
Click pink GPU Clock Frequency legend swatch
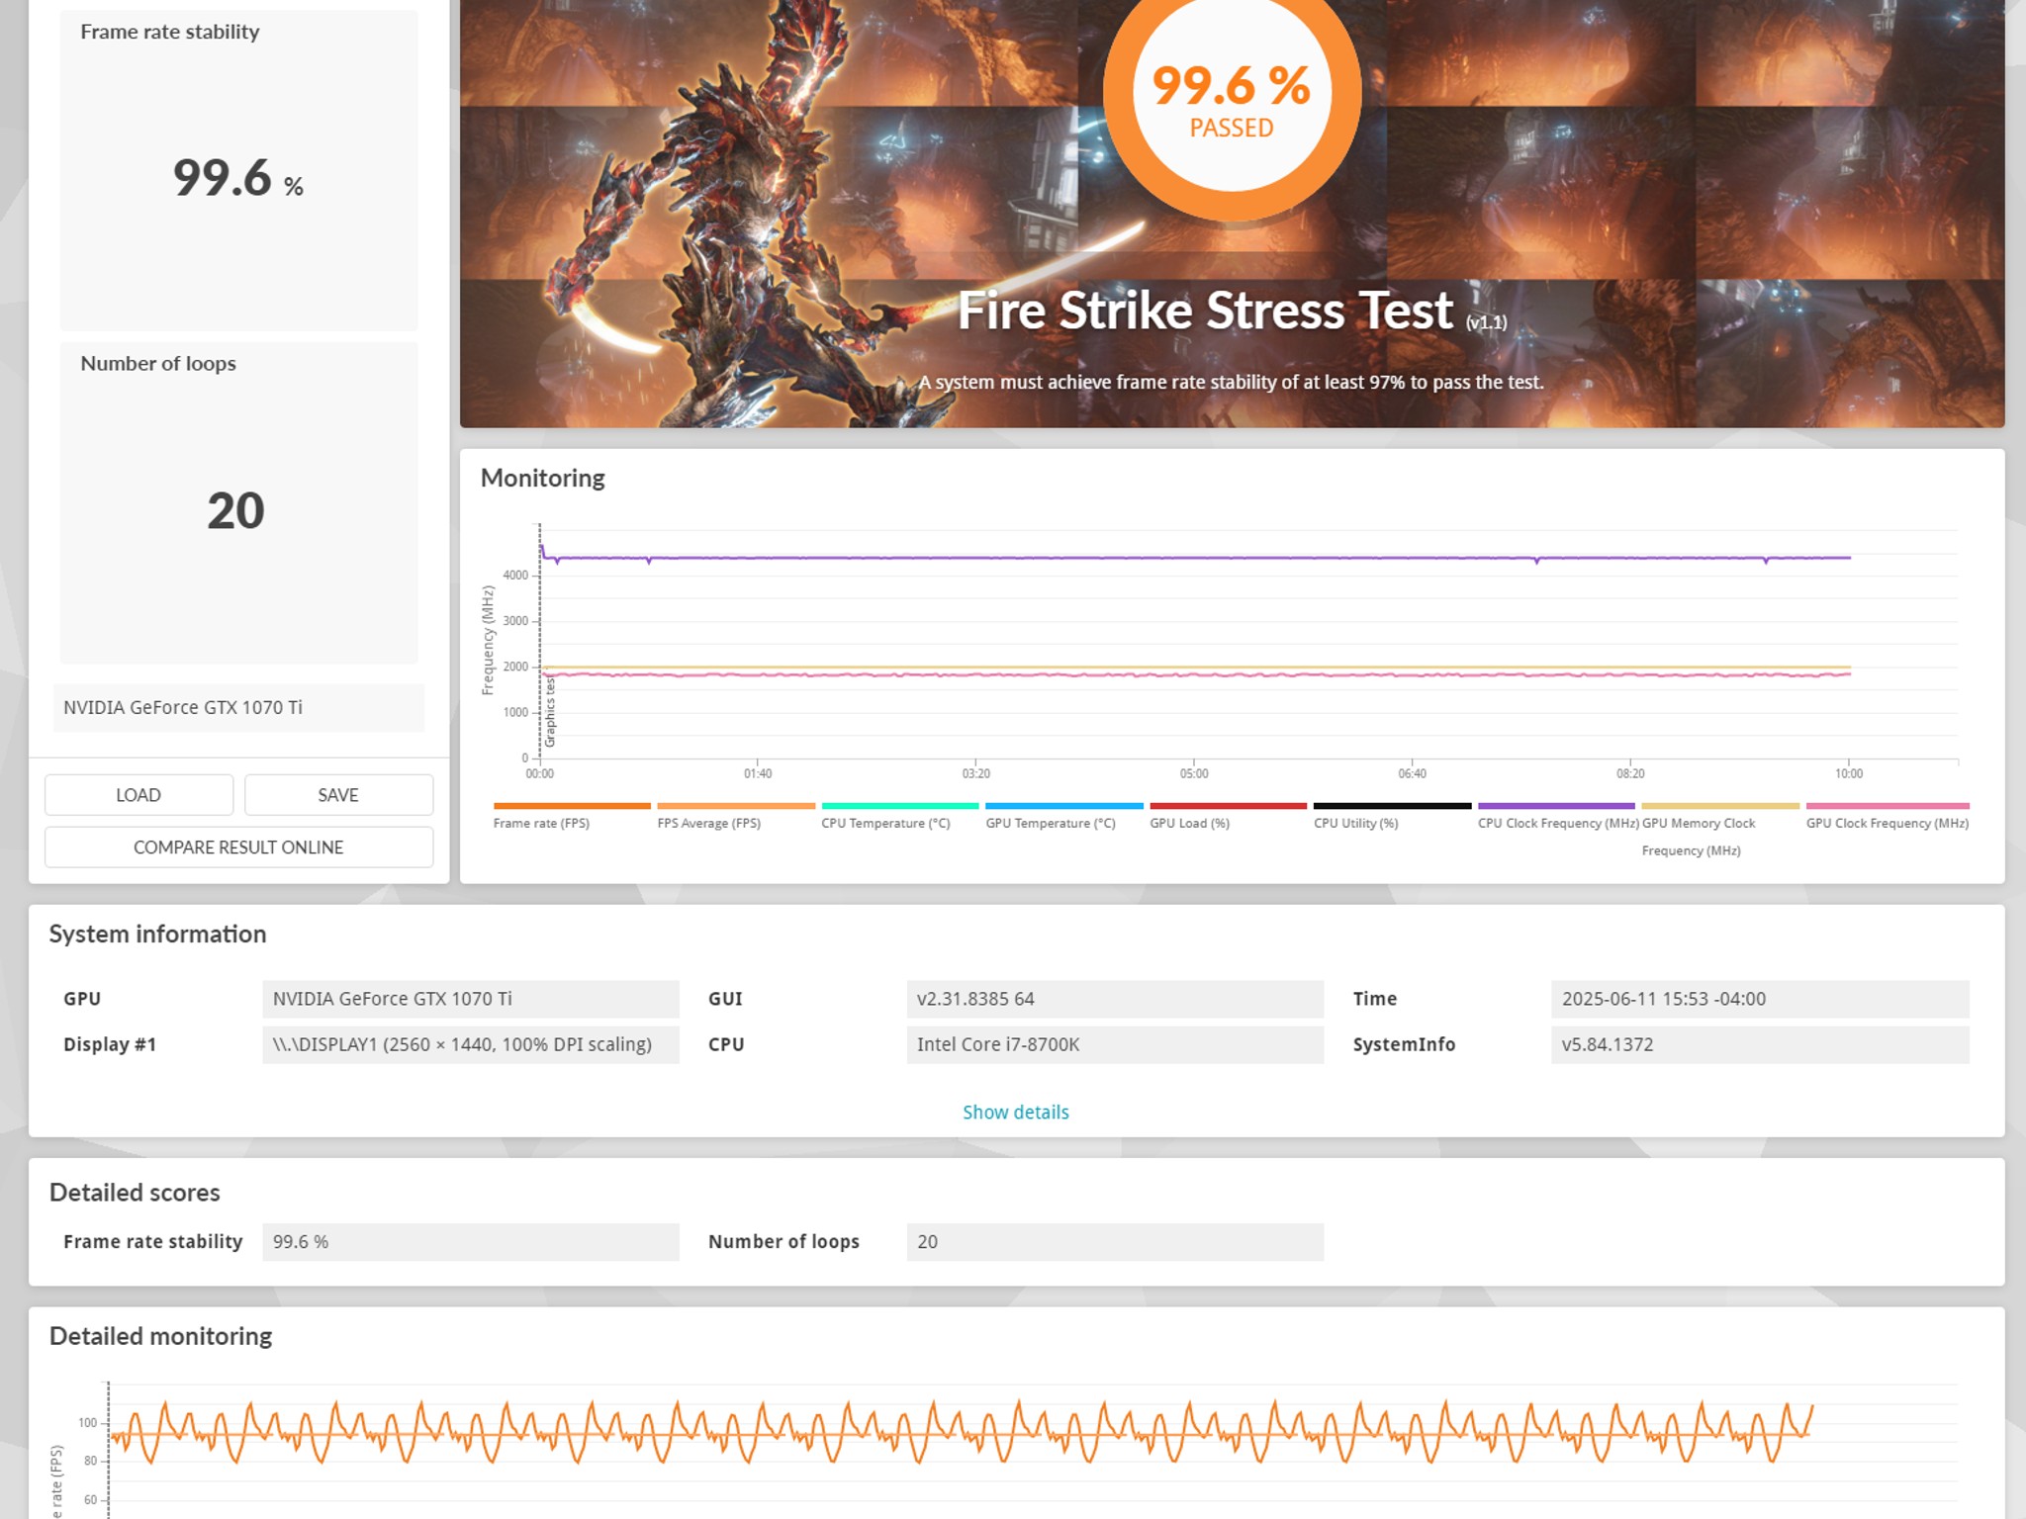1887,806
